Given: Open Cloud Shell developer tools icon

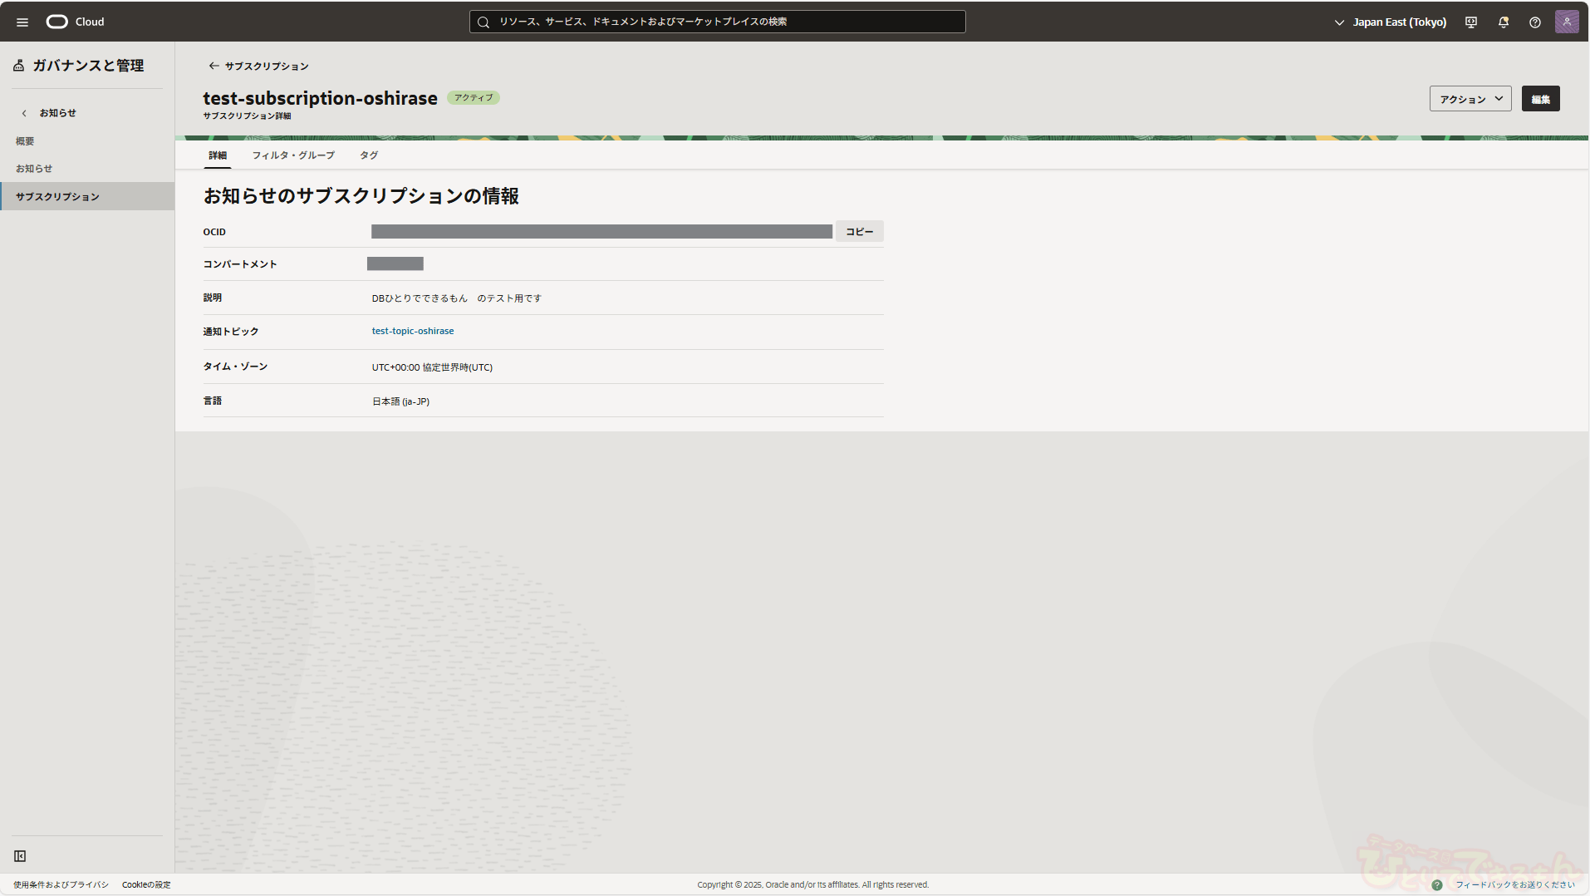Looking at the screenshot, I should (x=1471, y=22).
